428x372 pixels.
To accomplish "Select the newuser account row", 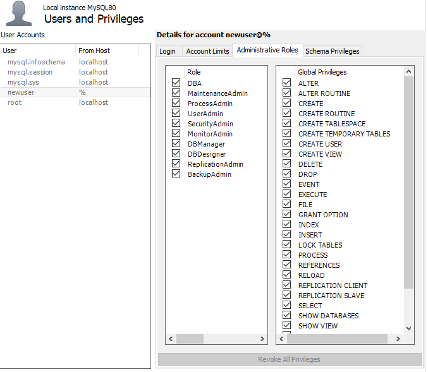I will 75,92.
